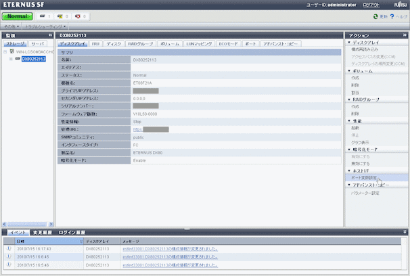Collapse the 暗号化モード action section

(x=349, y=149)
